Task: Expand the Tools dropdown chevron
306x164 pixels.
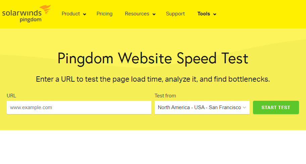Action: [215, 14]
